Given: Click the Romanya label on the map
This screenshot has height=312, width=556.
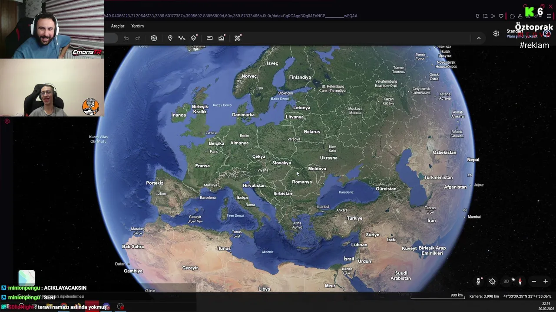Looking at the screenshot, I should (302, 182).
